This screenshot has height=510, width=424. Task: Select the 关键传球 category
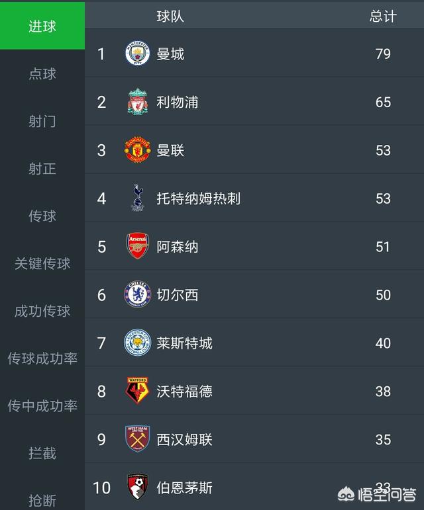[42, 263]
